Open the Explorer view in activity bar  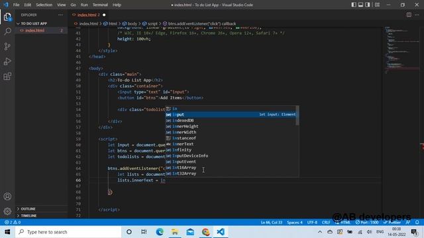click(7, 17)
